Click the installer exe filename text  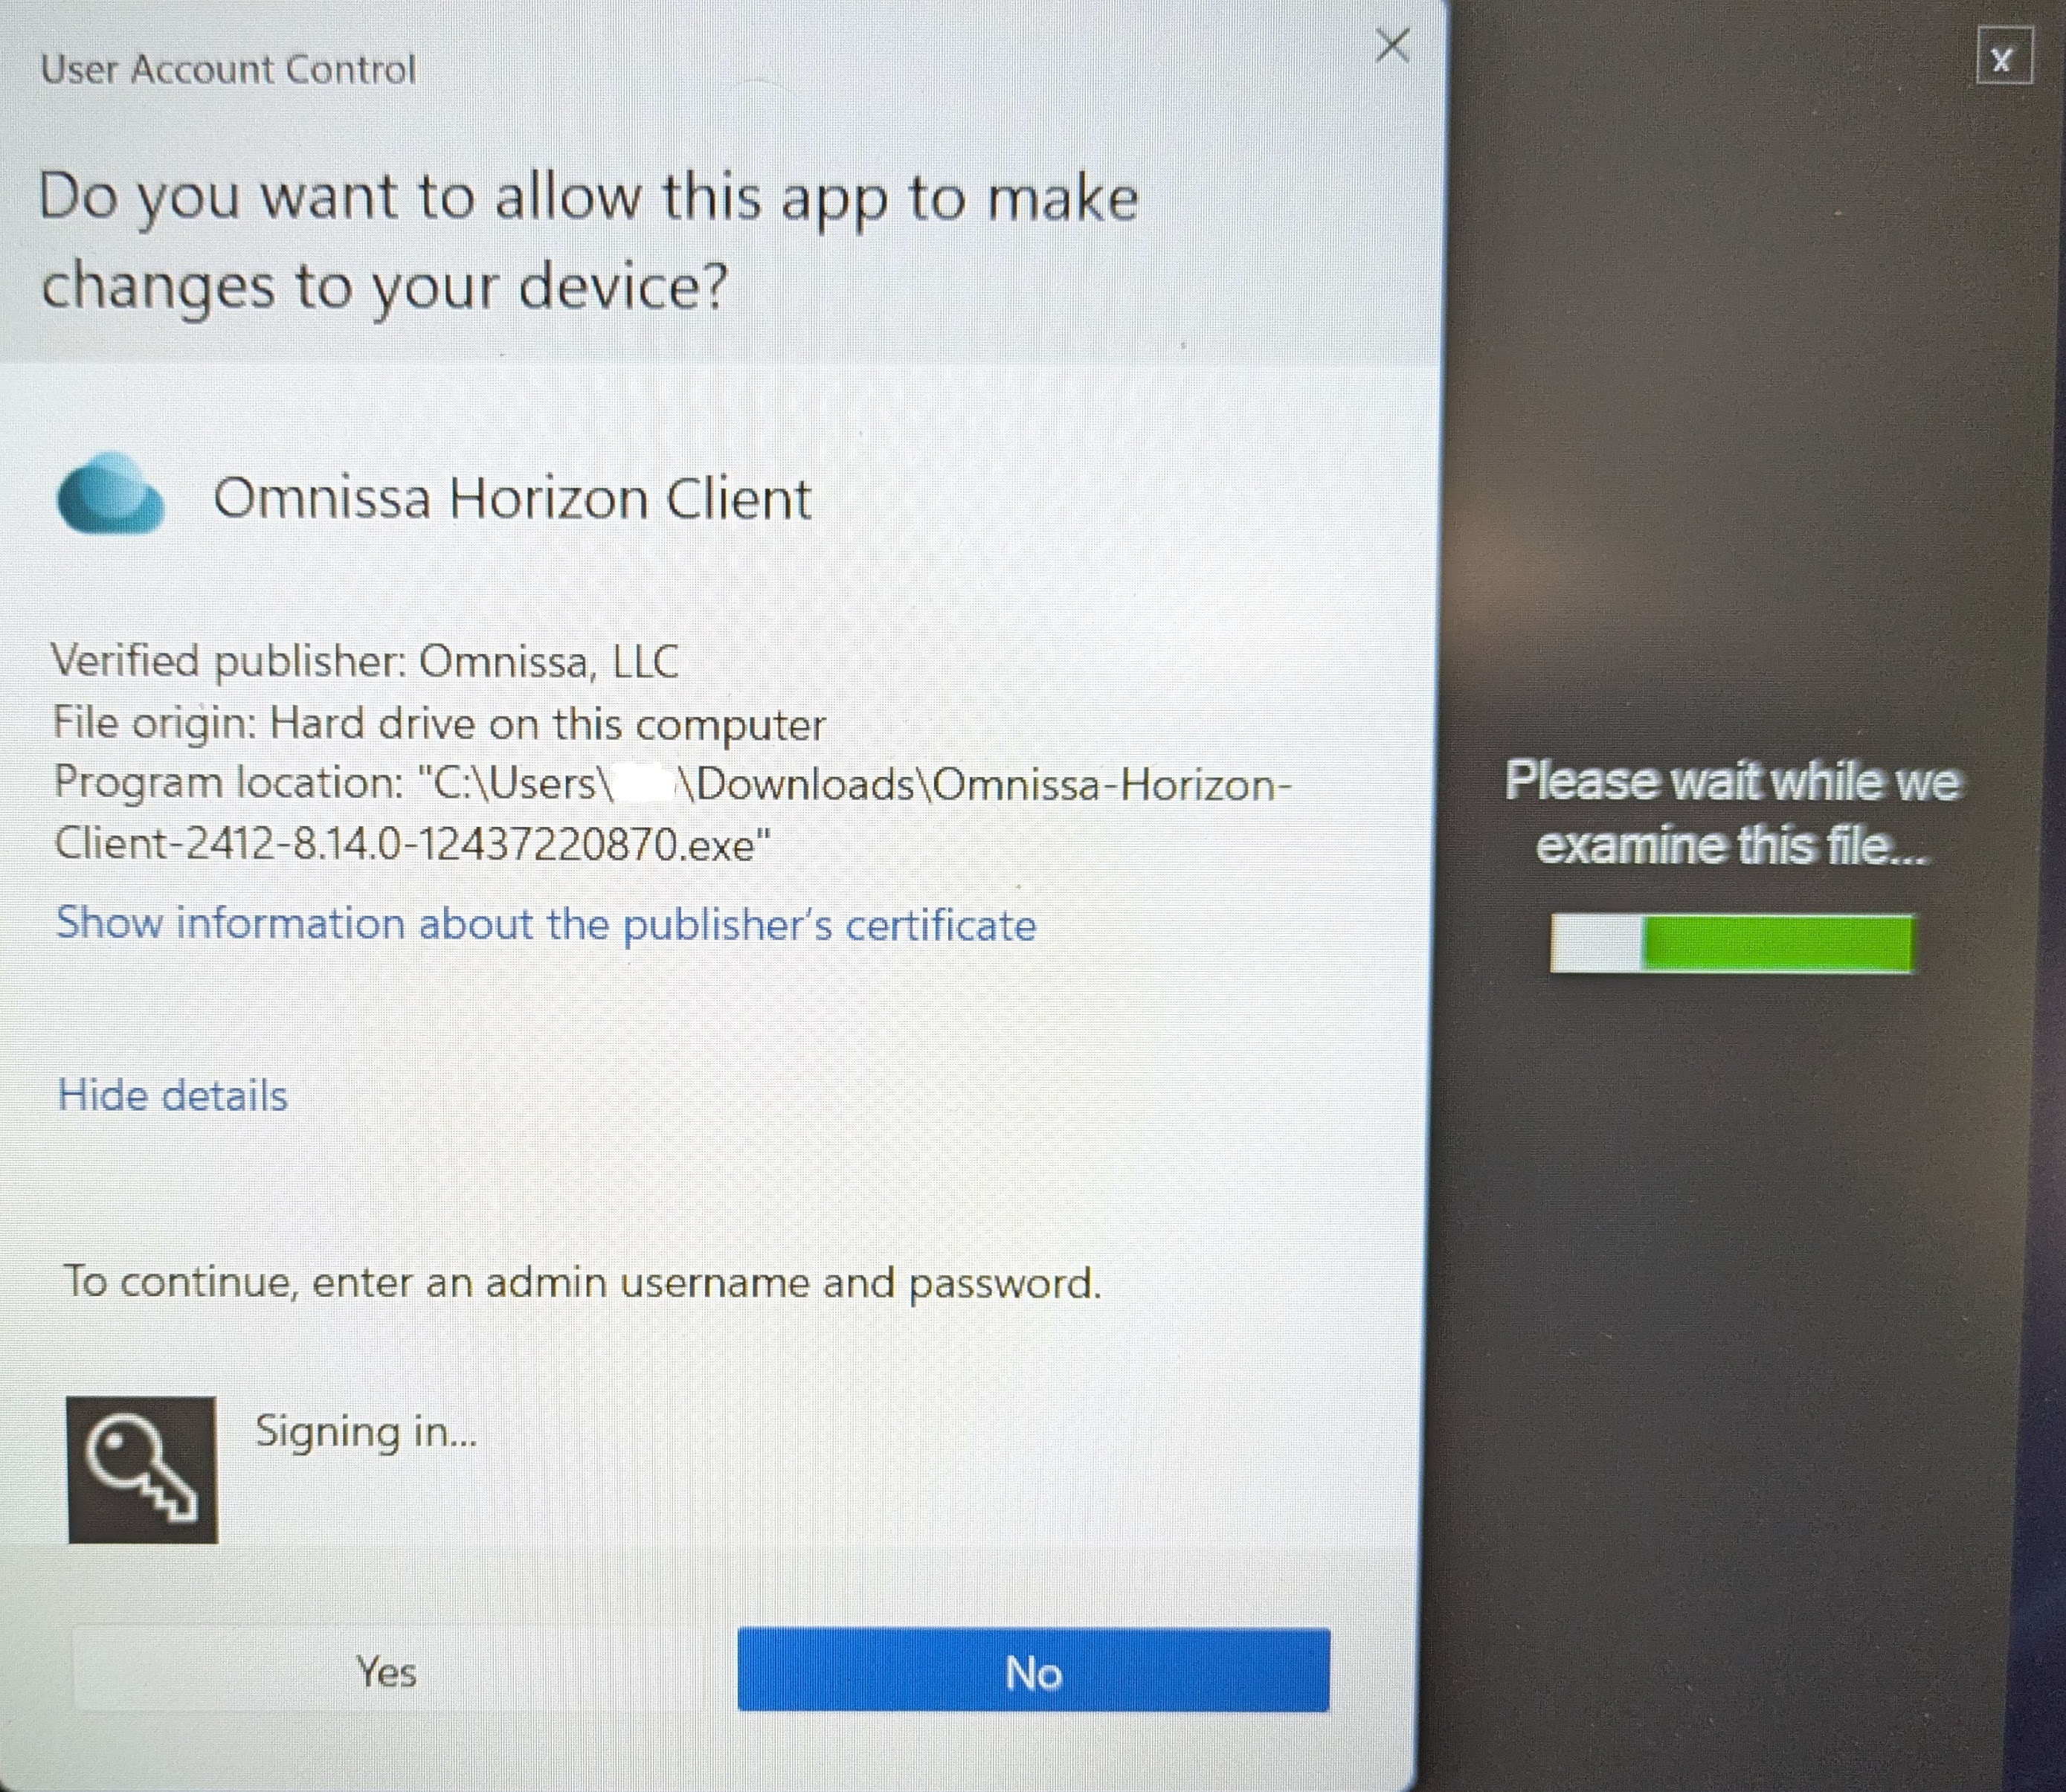pyautogui.click(x=412, y=845)
